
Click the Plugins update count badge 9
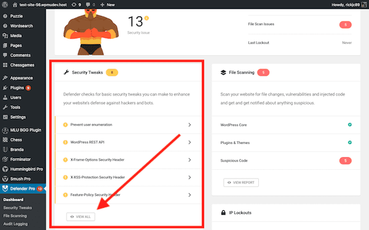click(x=28, y=88)
